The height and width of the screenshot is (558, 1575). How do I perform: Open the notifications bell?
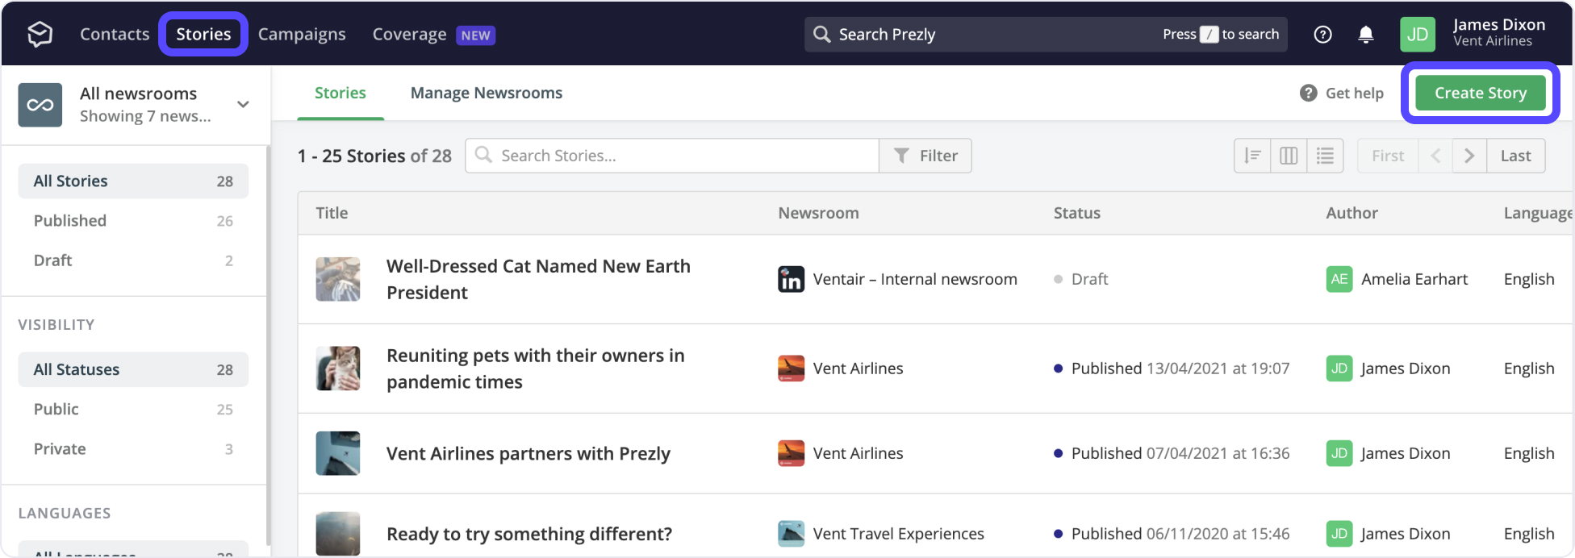point(1365,35)
